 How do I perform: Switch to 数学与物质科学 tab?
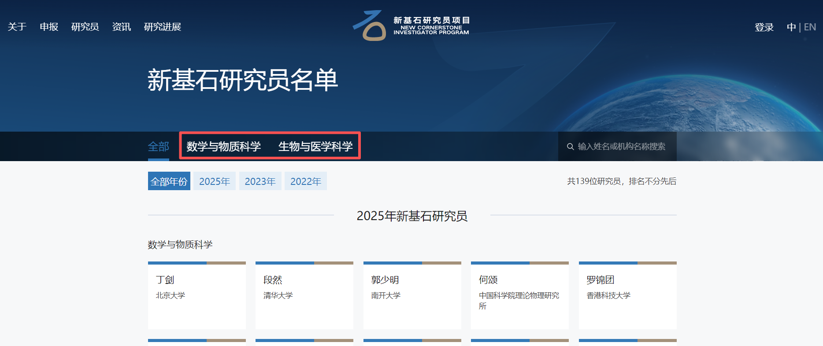(223, 147)
